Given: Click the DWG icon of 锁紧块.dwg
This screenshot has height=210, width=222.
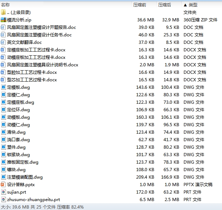Looking at the screenshot, I should (4, 155).
